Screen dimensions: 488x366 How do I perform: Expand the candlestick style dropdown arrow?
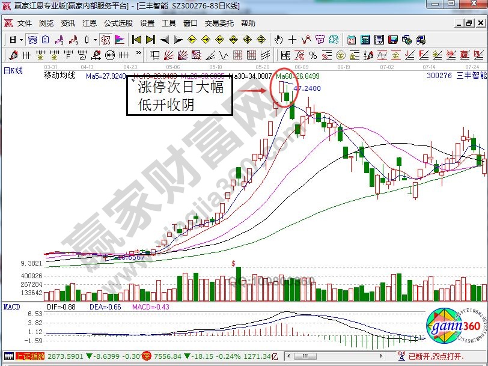pos(96,40)
